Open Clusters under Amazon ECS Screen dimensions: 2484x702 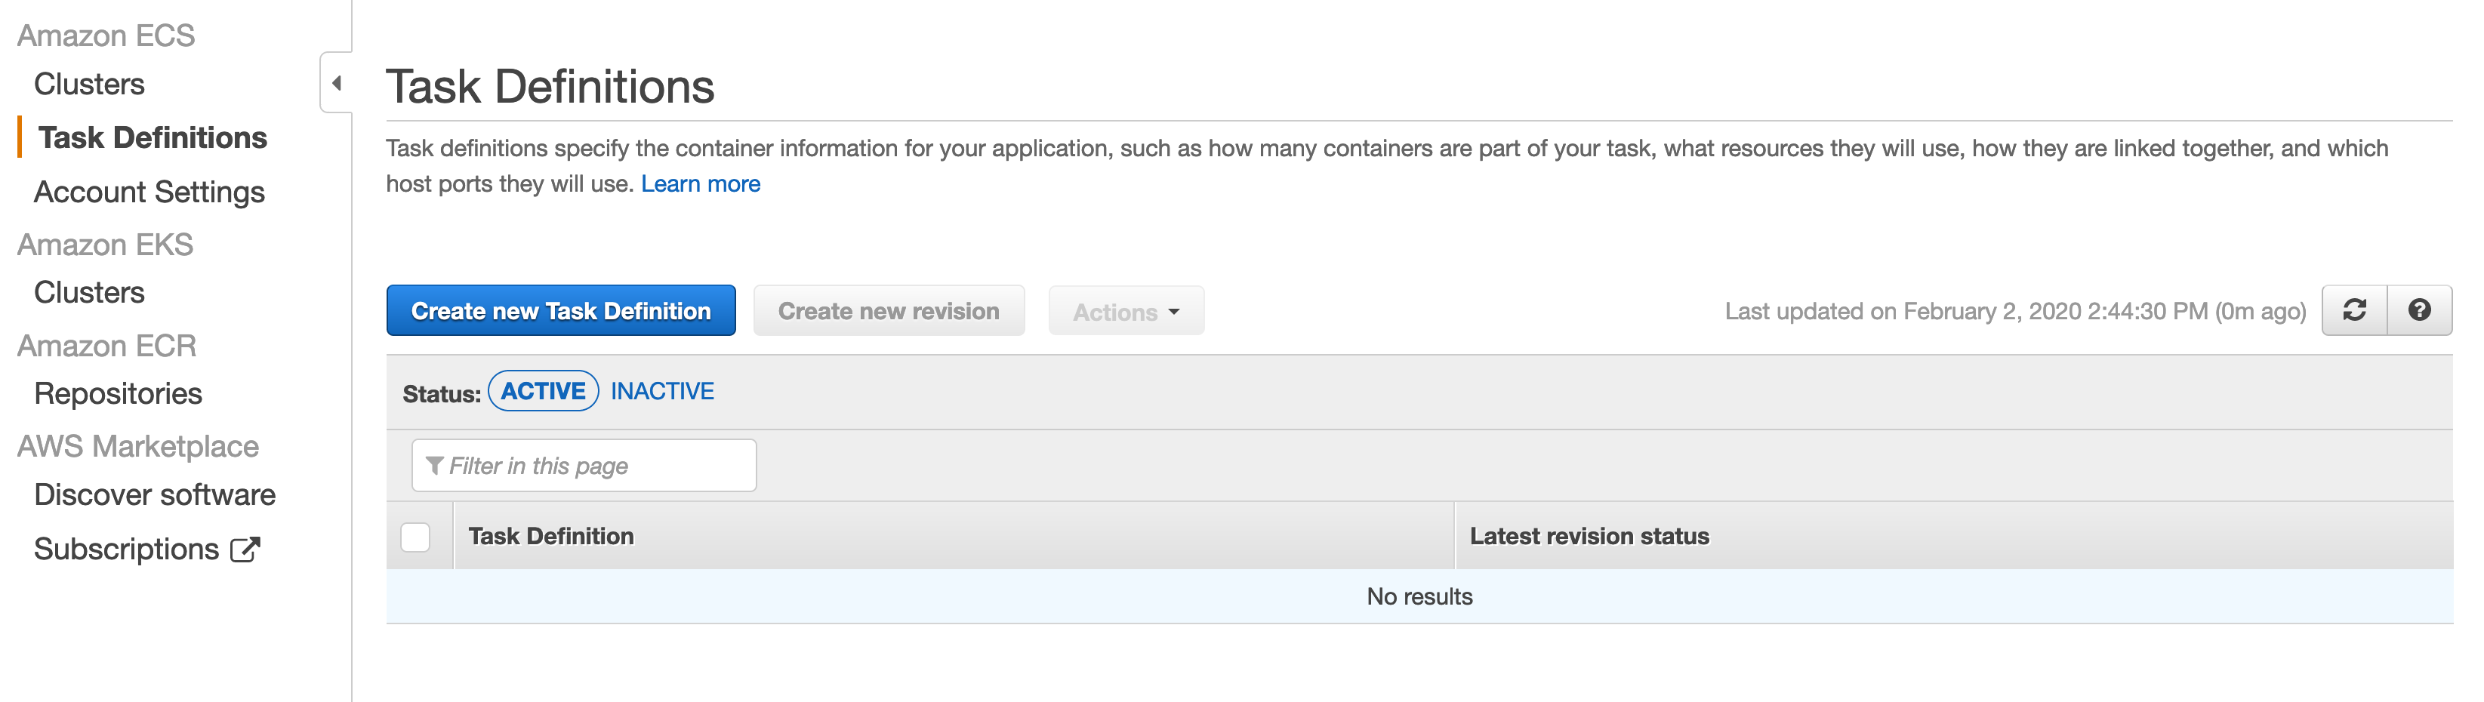(x=89, y=84)
